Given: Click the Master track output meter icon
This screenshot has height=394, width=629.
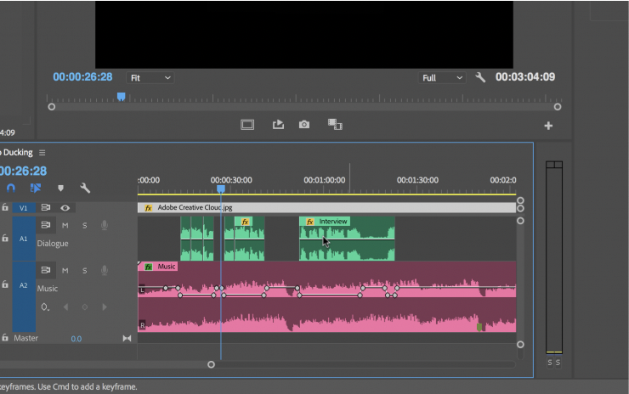Looking at the screenshot, I should [x=127, y=338].
